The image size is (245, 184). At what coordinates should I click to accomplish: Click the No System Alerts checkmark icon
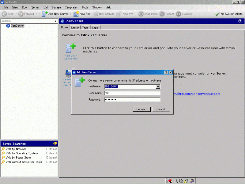point(217,14)
